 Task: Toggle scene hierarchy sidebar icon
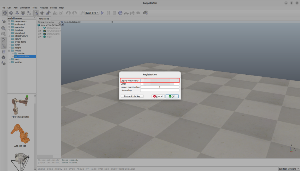pyautogui.click(x=3, y=46)
